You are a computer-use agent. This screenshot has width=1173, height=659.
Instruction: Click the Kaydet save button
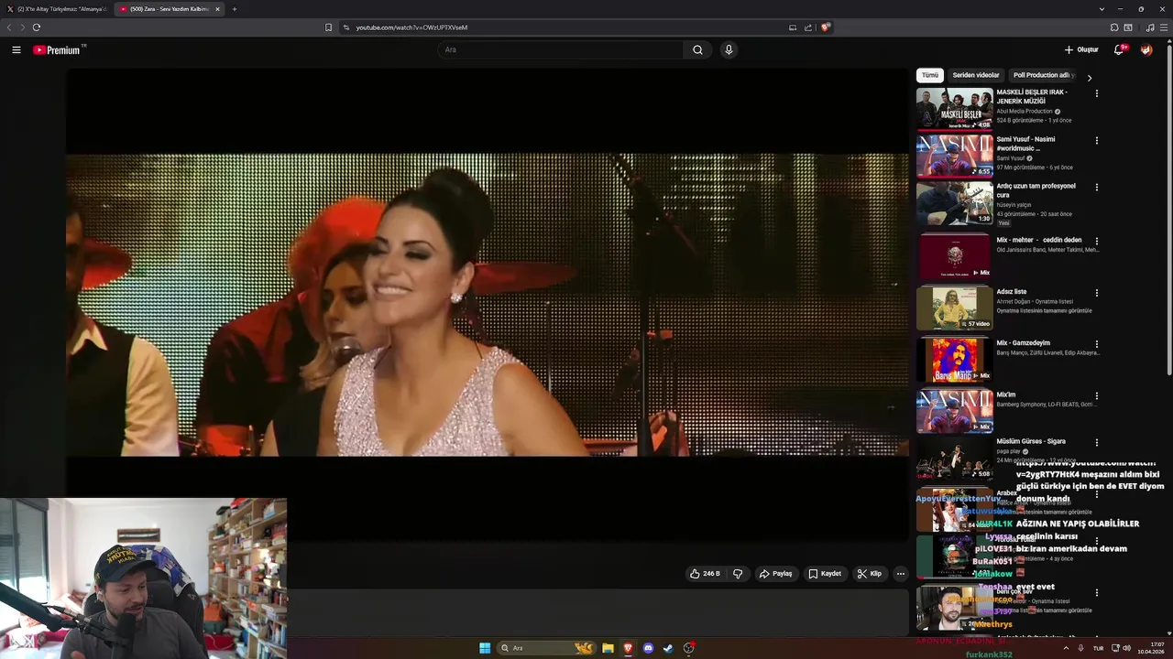pyautogui.click(x=825, y=574)
